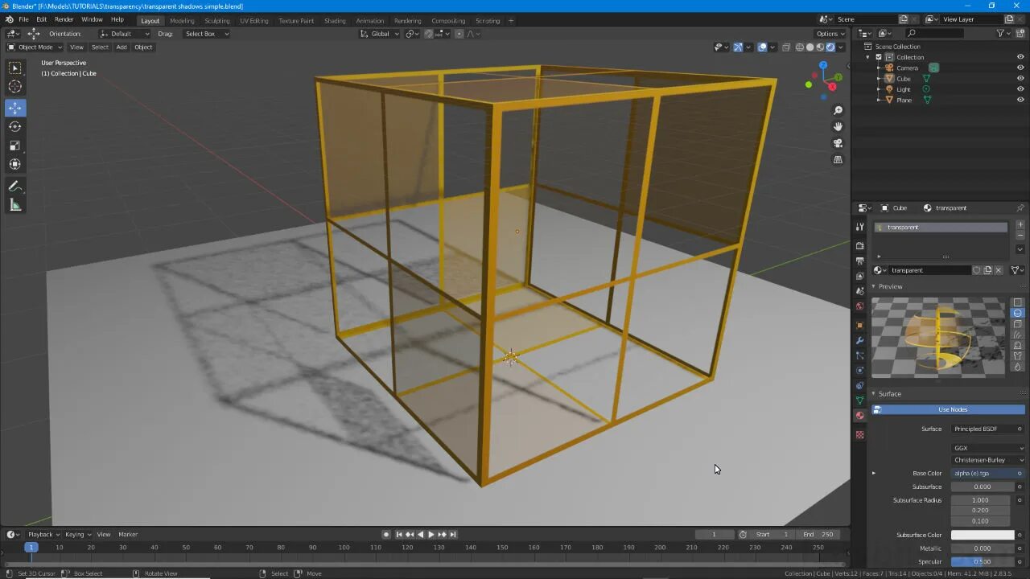Select the Transform tool
This screenshot has height=579, width=1030.
coord(15,164)
